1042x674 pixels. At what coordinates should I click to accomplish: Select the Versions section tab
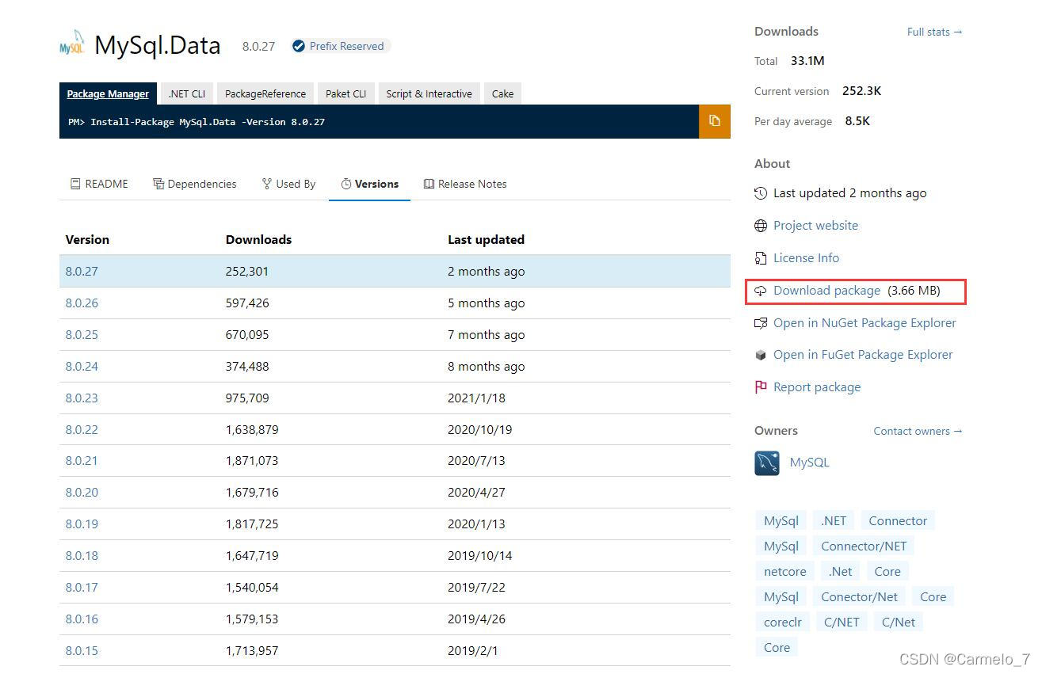point(369,184)
